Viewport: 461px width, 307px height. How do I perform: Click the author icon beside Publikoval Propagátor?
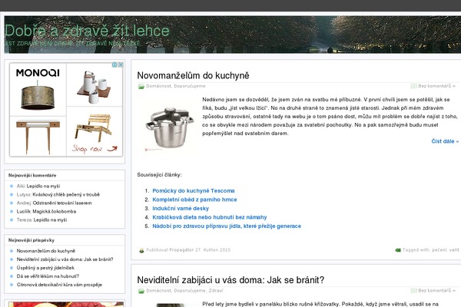tap(141, 250)
